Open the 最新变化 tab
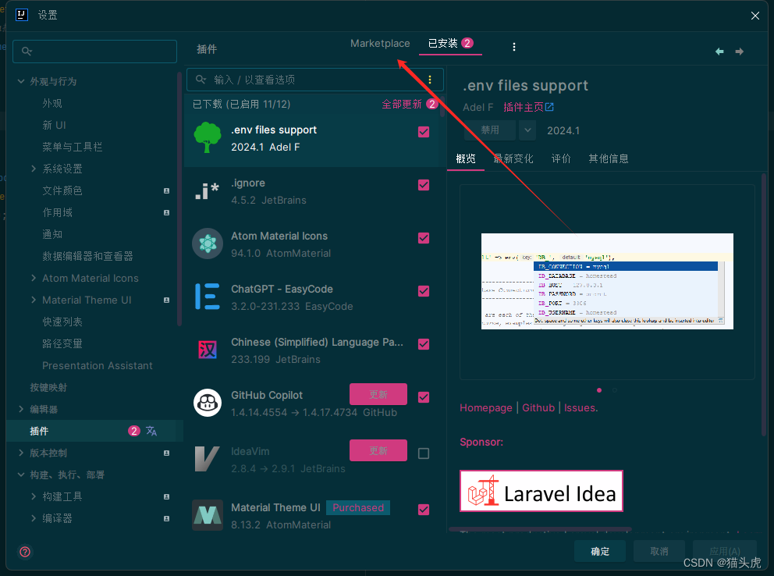Screen dimensions: 774x576 pos(513,158)
